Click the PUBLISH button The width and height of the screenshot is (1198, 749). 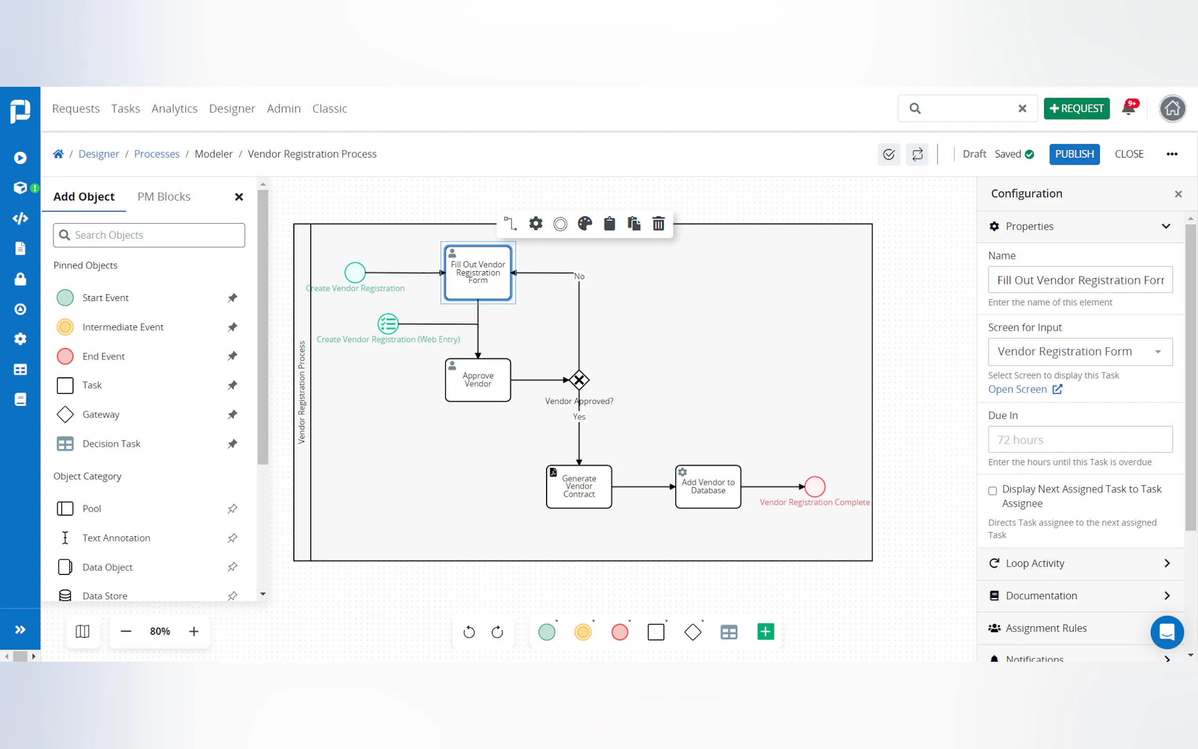pos(1074,154)
